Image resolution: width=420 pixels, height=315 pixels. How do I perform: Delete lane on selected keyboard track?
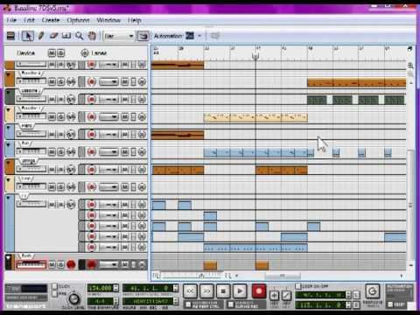142,264
